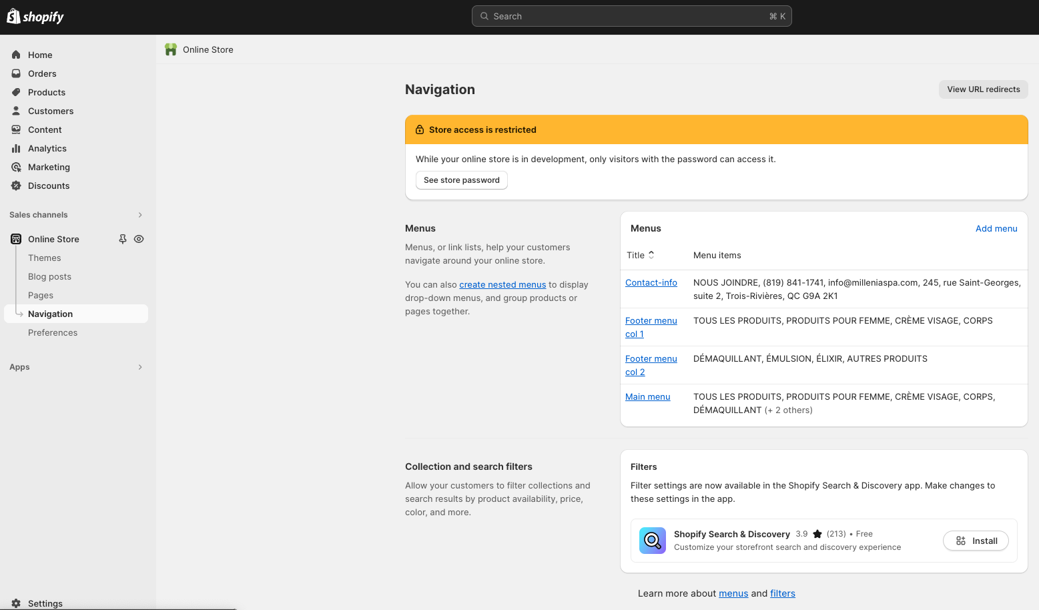Open Settings via its gear icon
1039x610 pixels.
[x=16, y=603]
